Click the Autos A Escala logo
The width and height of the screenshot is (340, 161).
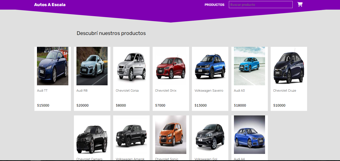coord(50,5)
